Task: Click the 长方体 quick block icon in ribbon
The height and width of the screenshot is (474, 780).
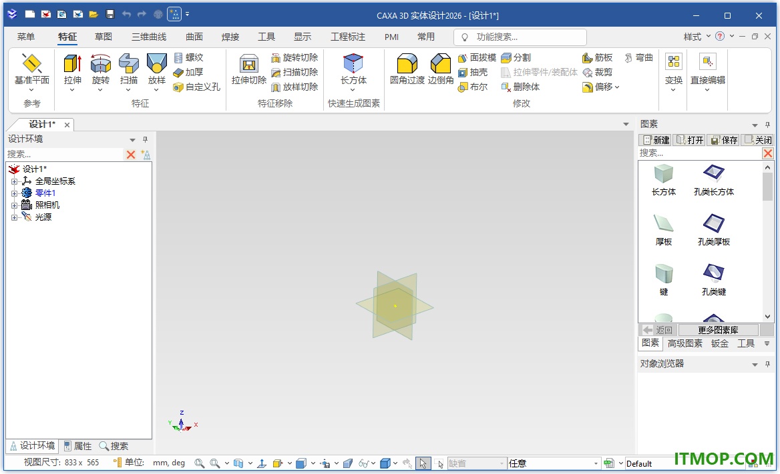Action: pyautogui.click(x=353, y=73)
